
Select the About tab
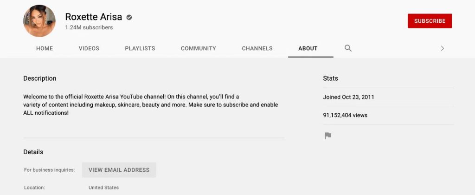tap(308, 49)
